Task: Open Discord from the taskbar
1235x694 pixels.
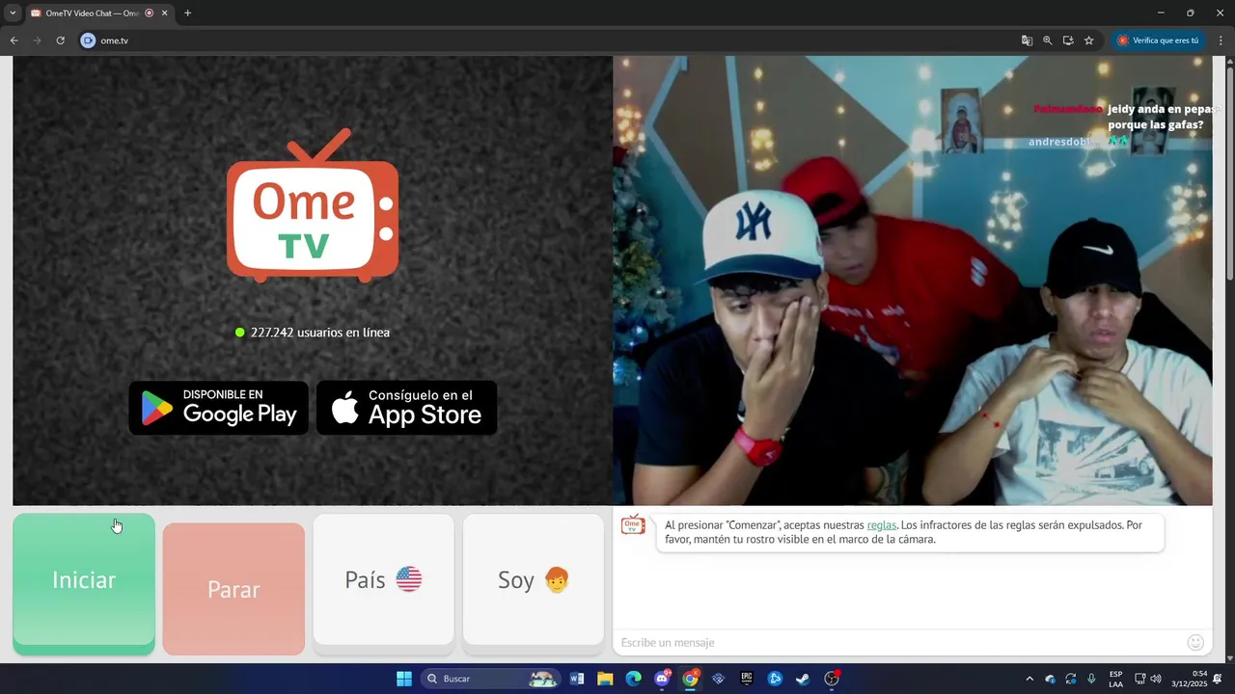Action: (x=662, y=679)
